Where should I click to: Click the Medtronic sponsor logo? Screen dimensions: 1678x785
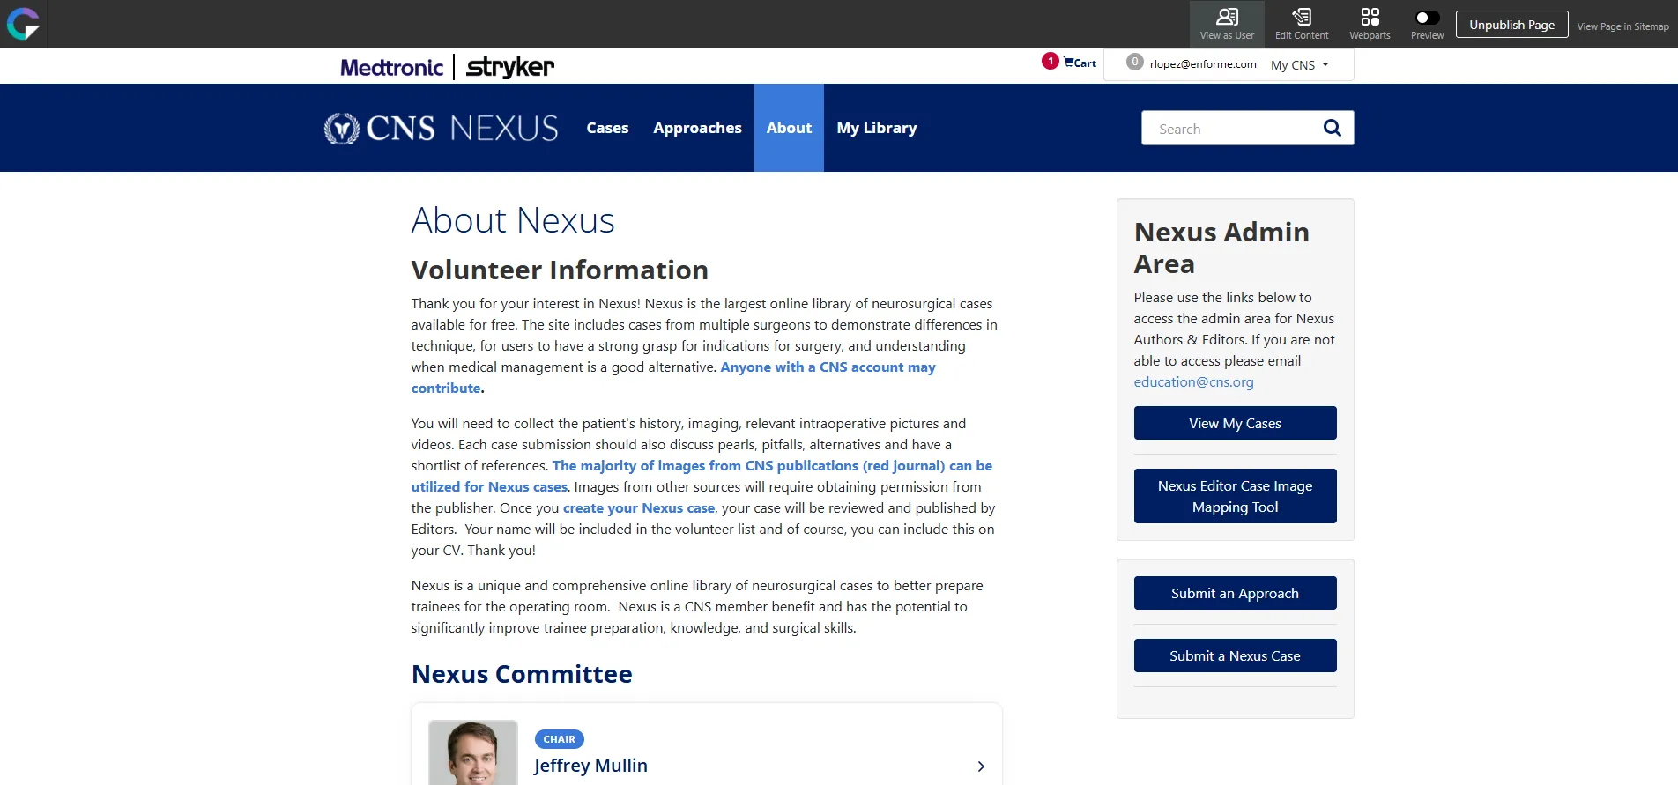(392, 67)
